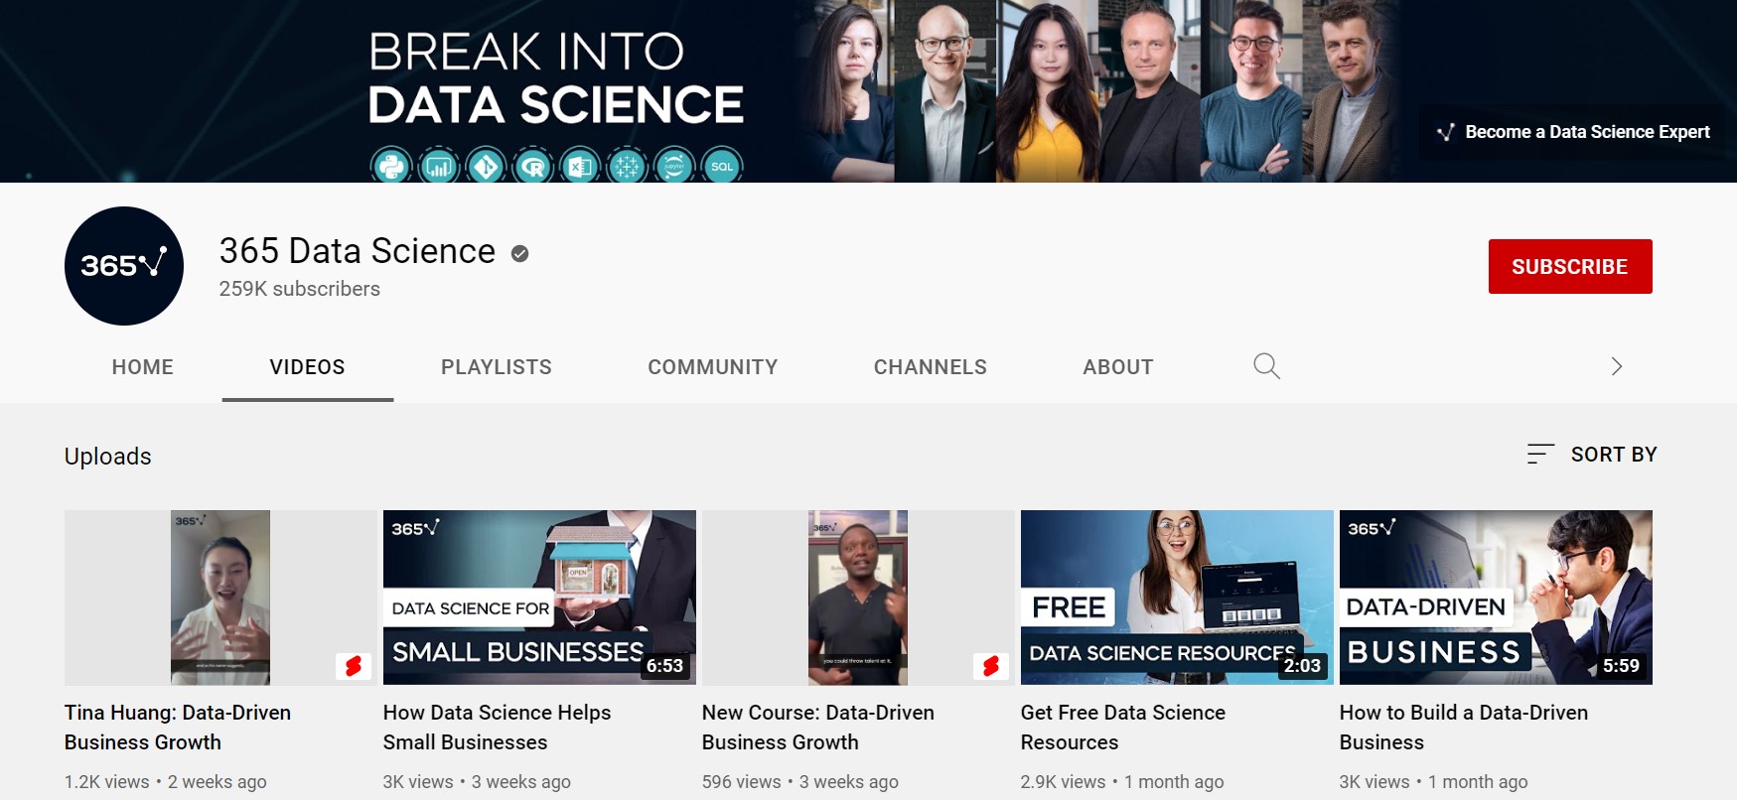Screen dimensions: 1737x800
Task: Open the Community tab
Action: pyautogui.click(x=713, y=367)
